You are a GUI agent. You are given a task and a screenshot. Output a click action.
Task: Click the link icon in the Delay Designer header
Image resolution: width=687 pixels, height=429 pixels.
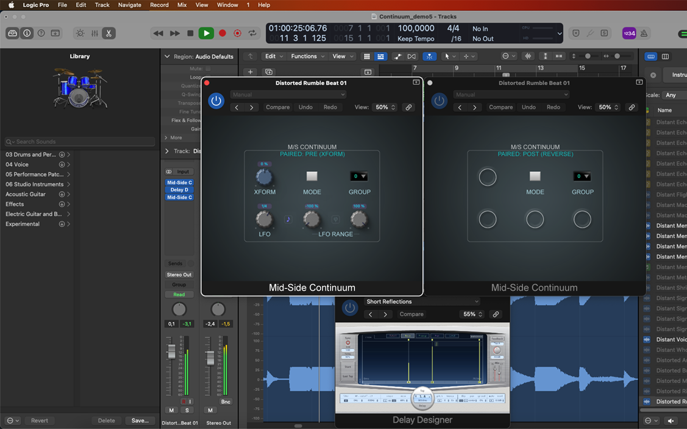point(496,314)
